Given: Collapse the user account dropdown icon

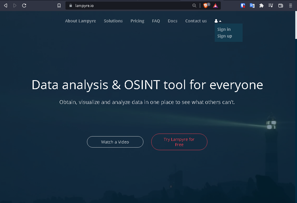Looking at the screenshot, I should [x=218, y=21].
